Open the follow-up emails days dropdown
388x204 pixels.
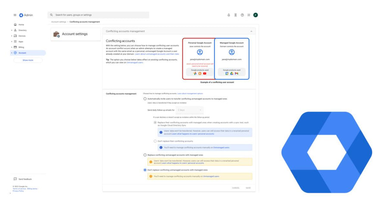click(x=190, y=110)
